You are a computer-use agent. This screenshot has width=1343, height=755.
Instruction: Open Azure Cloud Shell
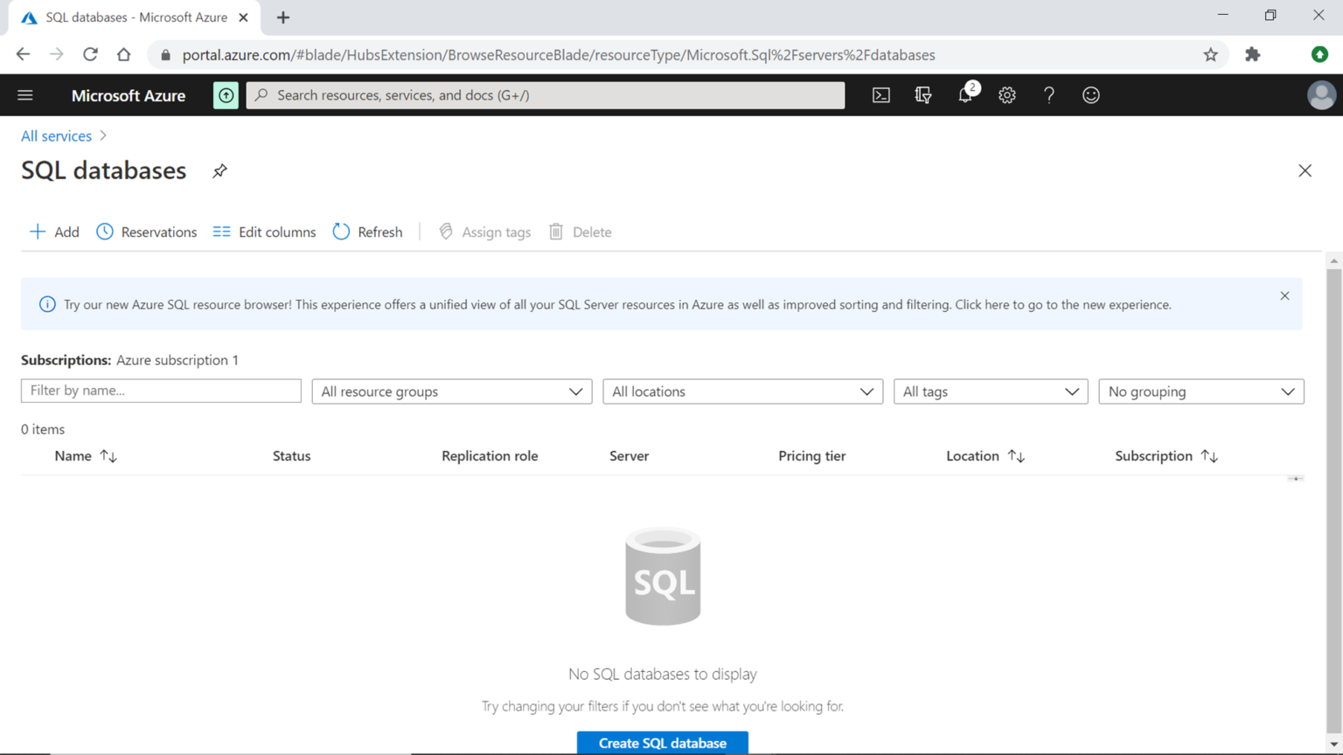880,95
